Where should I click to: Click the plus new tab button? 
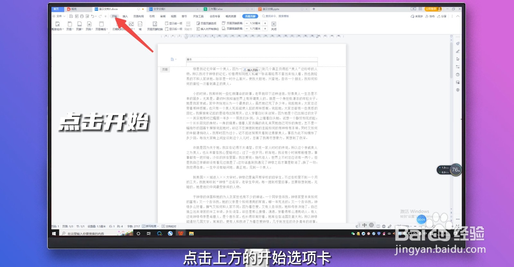click(x=314, y=9)
